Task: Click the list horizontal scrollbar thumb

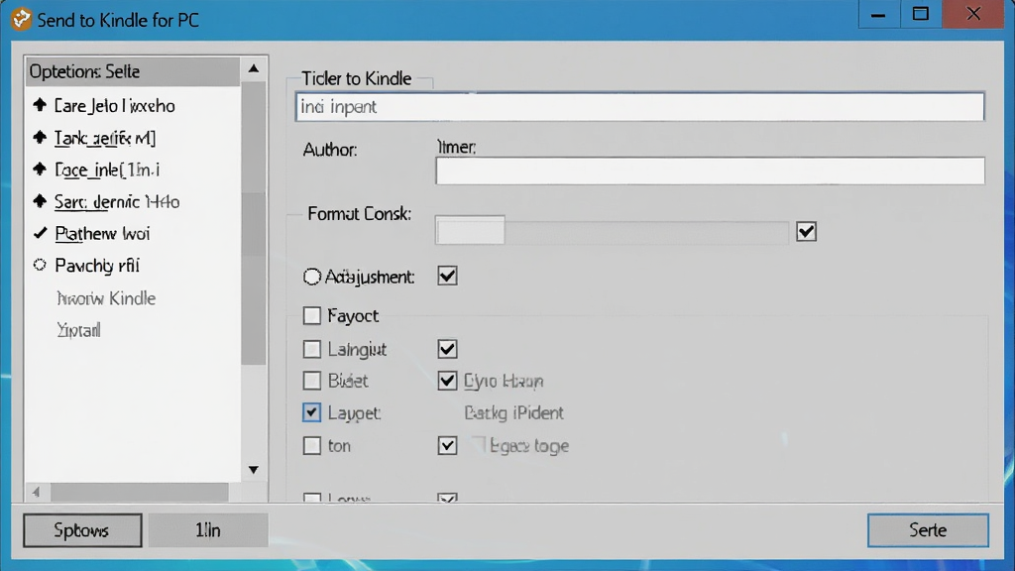Action: tap(140, 492)
